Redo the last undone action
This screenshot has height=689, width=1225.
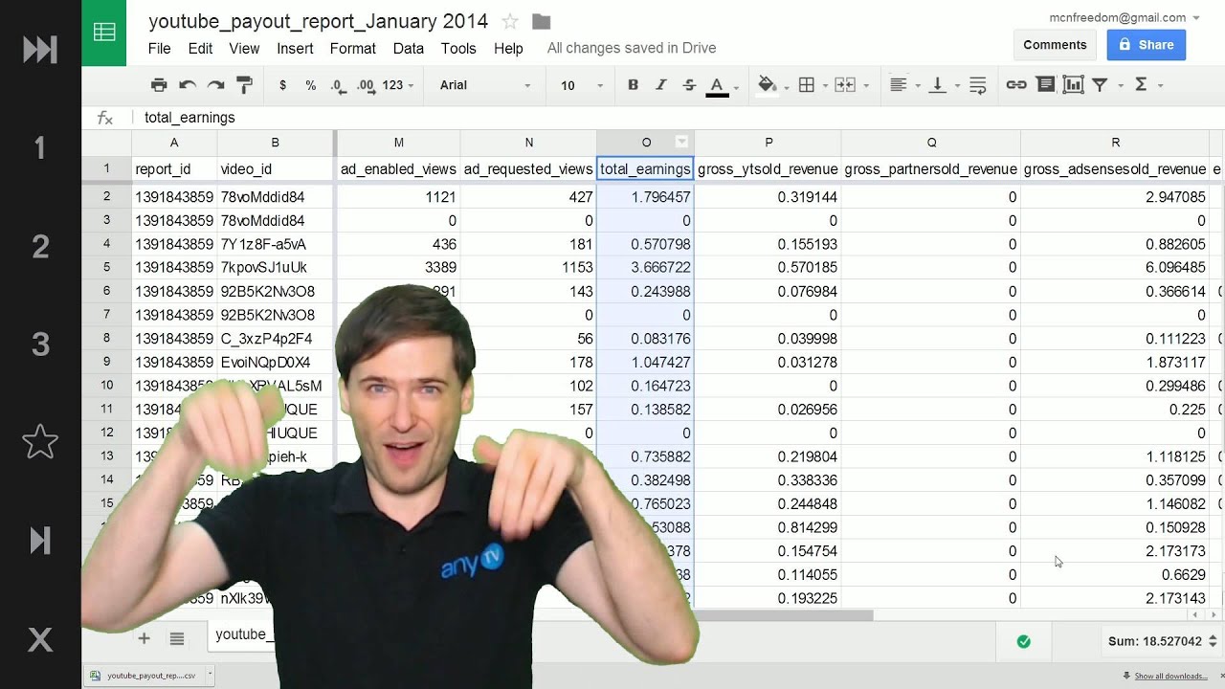(x=216, y=85)
